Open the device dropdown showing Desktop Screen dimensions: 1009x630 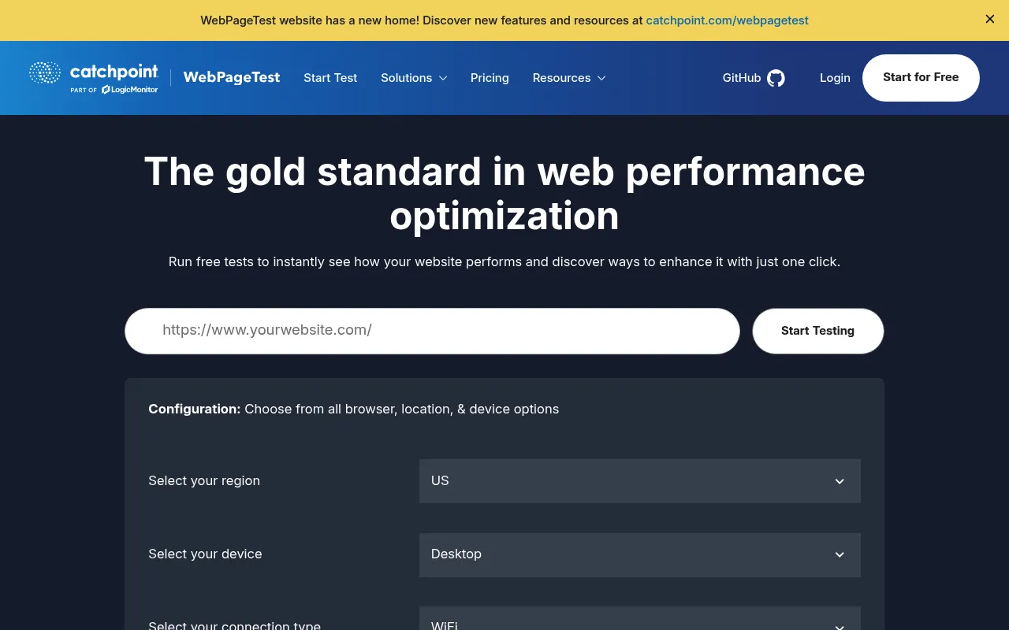639,554
